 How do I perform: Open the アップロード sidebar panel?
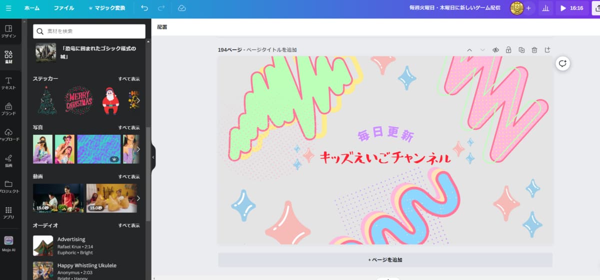point(8,135)
